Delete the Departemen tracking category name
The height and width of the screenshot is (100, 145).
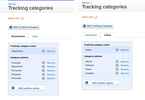(43, 51)
